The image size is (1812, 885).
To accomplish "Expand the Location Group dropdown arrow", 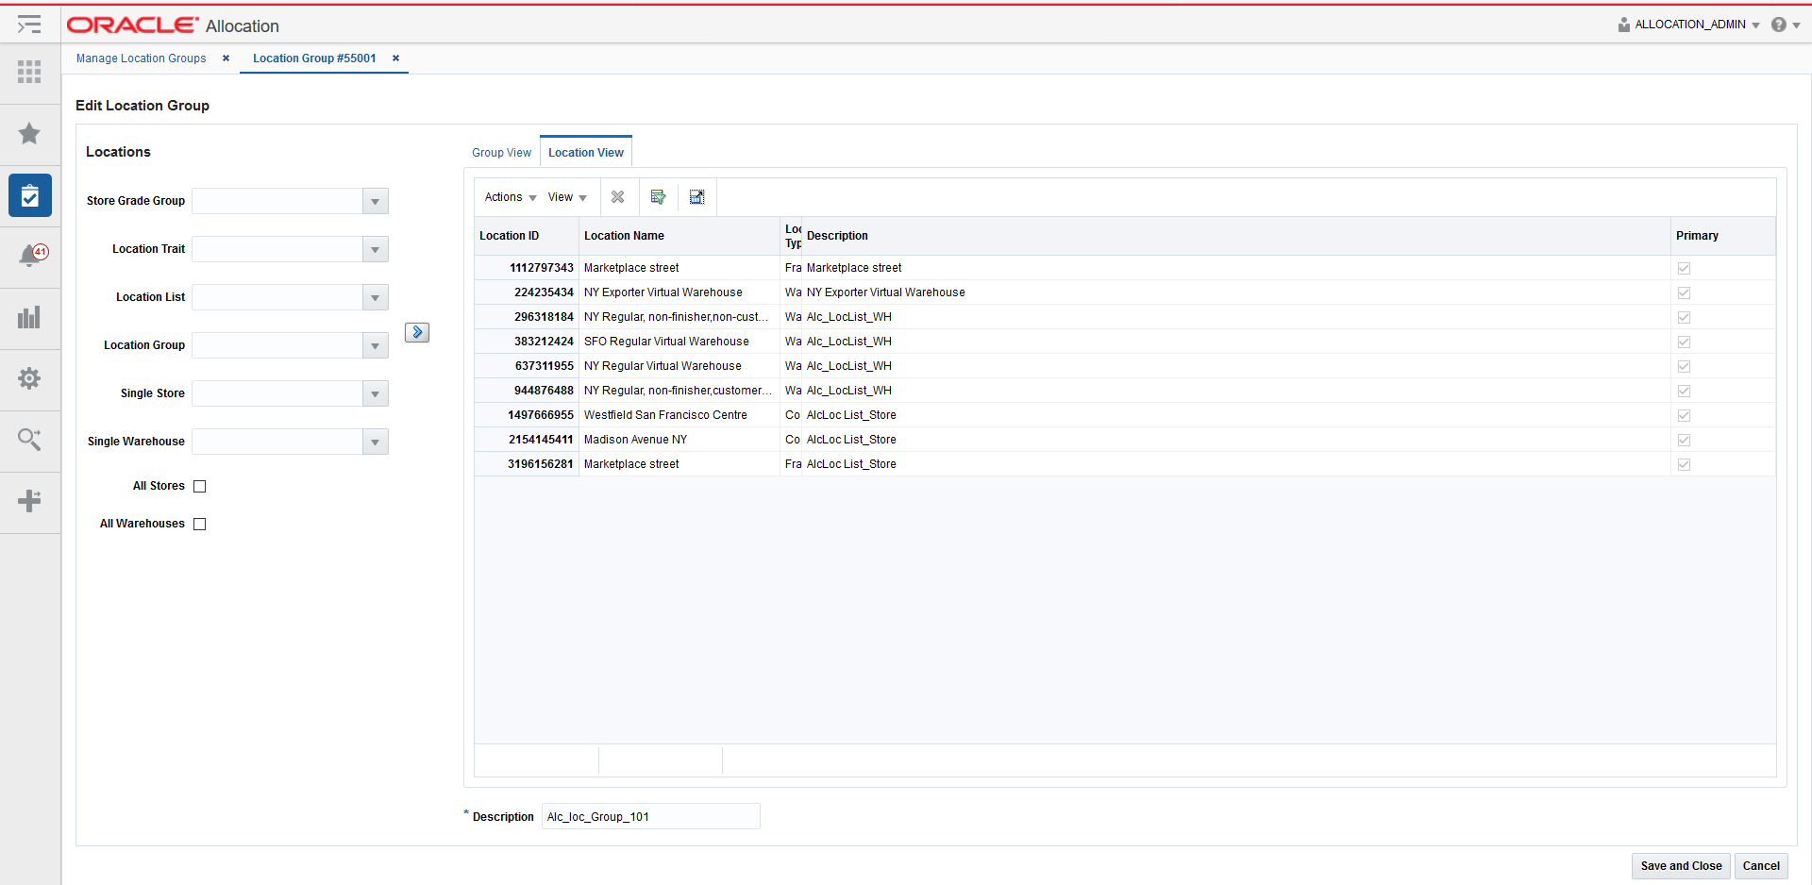I will tap(376, 345).
